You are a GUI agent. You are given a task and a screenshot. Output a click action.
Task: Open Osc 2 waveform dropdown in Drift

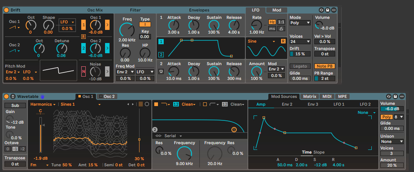point(15,51)
